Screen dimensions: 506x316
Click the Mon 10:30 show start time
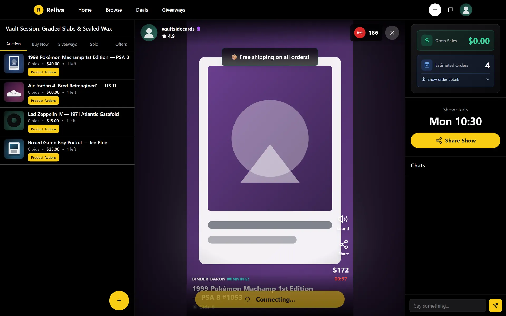click(455, 121)
